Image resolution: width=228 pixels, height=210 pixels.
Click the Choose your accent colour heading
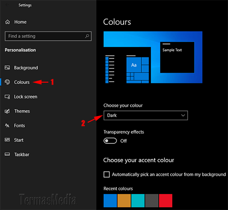pyautogui.click(x=139, y=160)
